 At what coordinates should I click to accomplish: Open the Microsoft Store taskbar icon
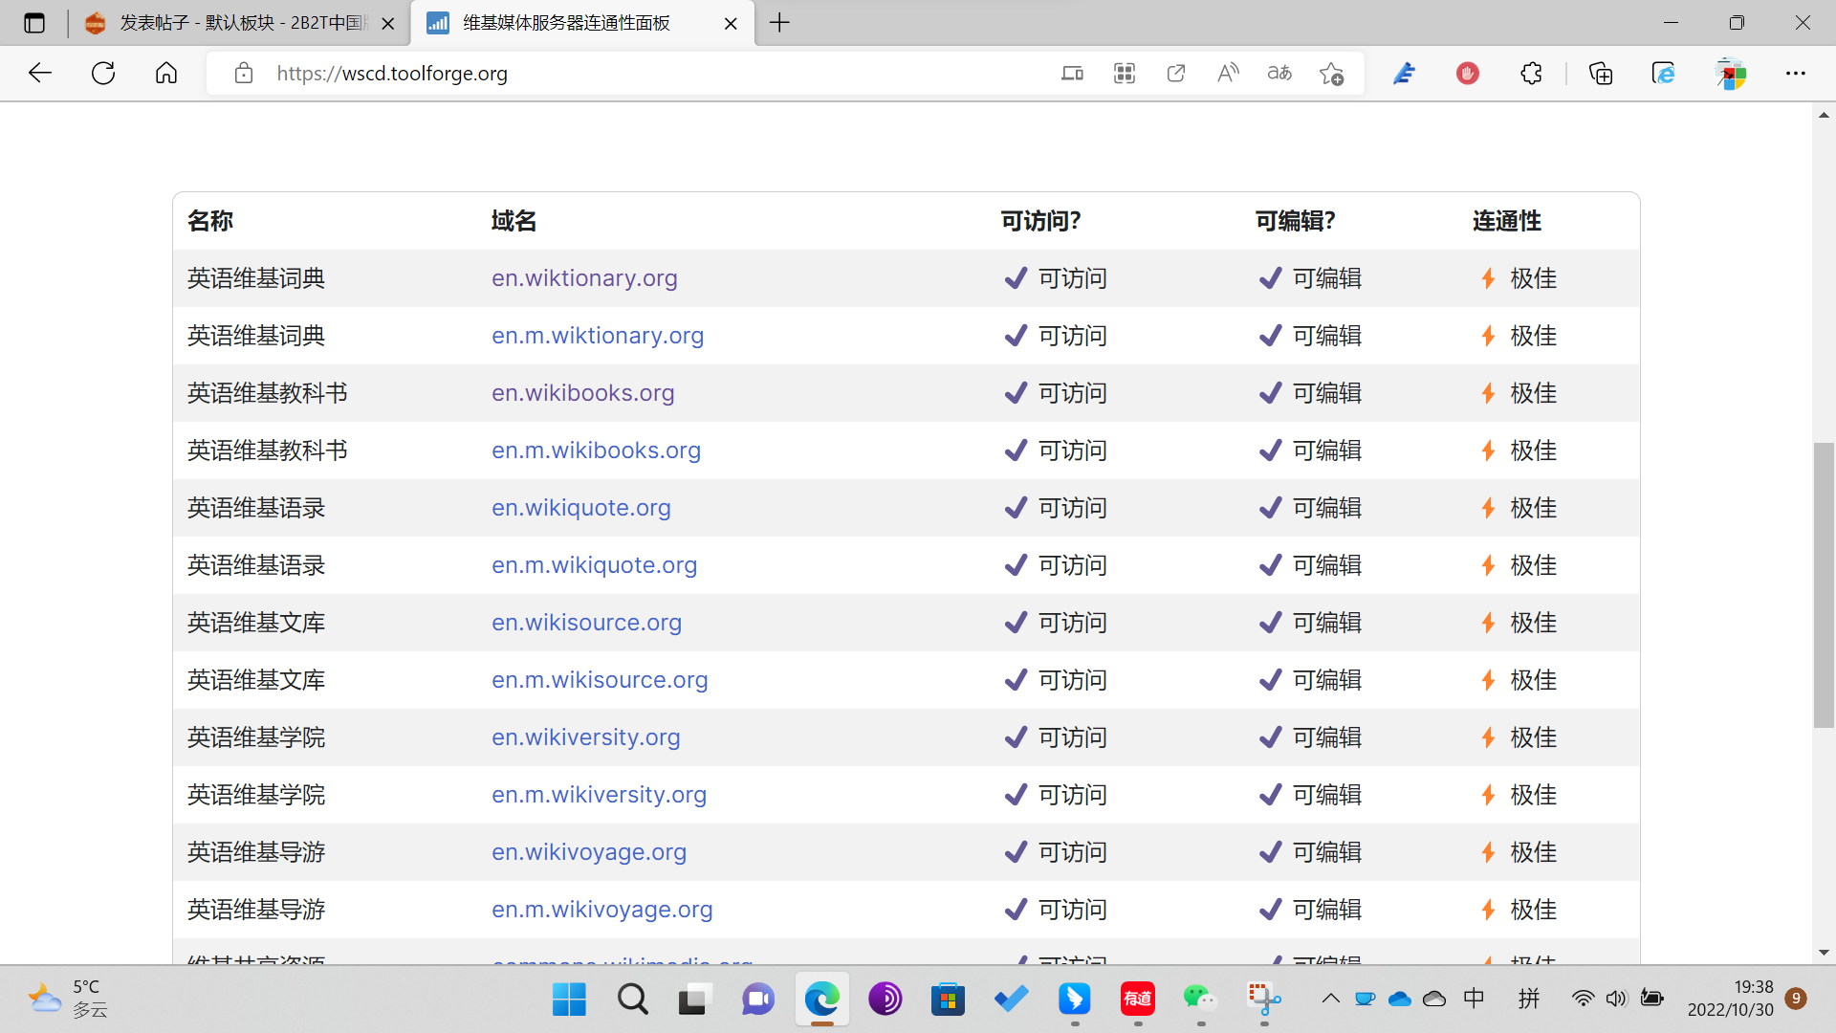[948, 1000]
